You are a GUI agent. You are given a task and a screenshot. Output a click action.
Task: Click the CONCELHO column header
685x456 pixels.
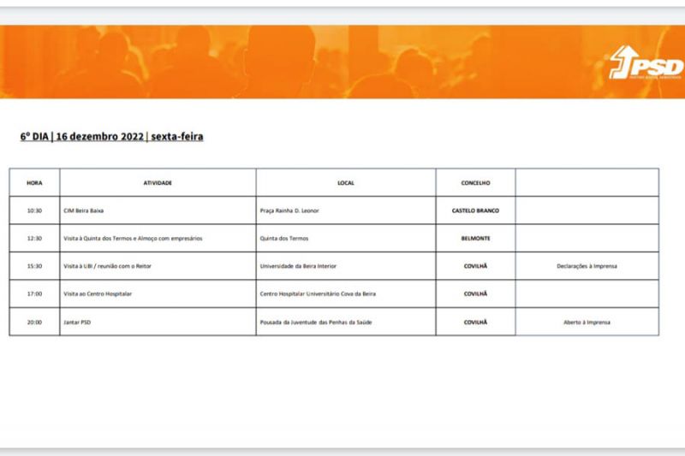click(x=475, y=182)
